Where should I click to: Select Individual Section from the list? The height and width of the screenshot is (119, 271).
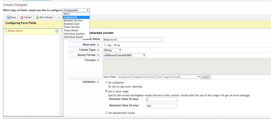point(76,34)
